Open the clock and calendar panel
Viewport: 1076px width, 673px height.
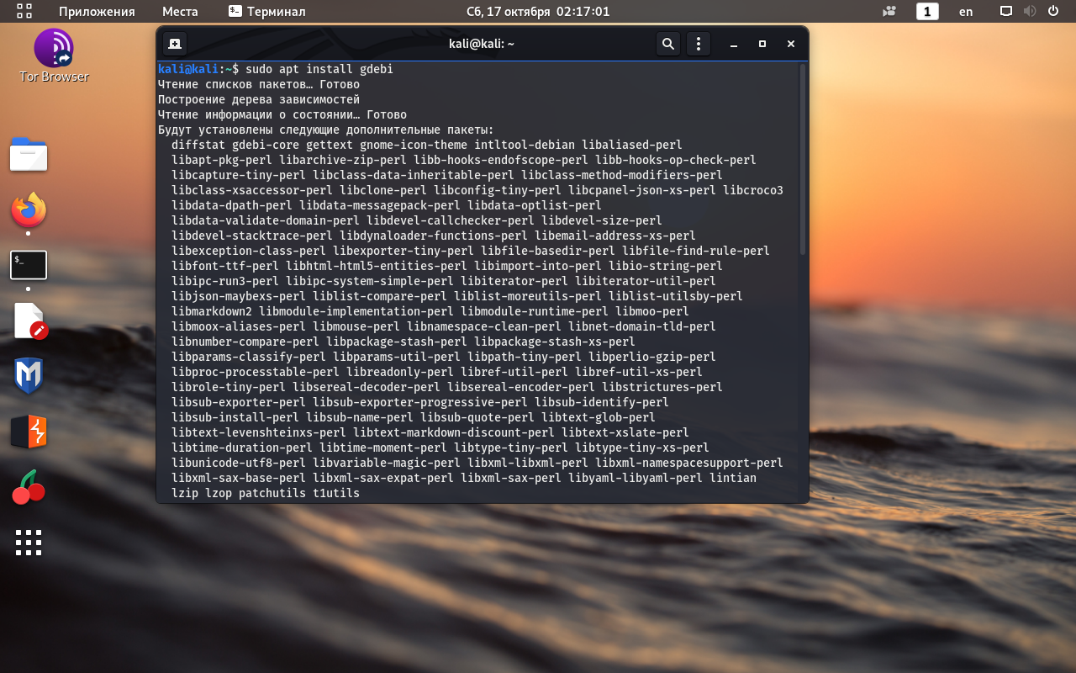538,11
